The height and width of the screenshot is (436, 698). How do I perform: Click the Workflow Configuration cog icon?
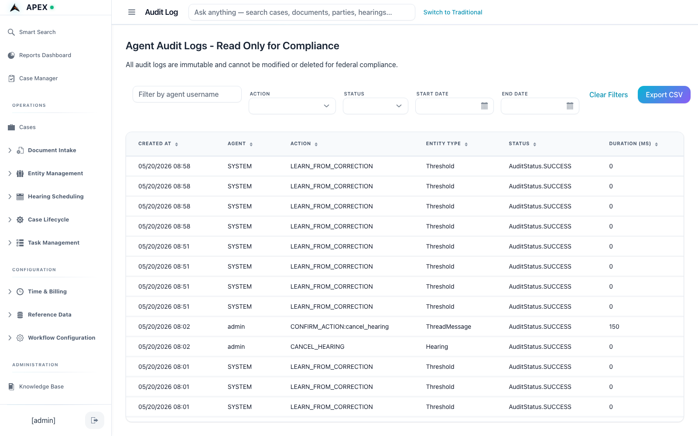point(20,338)
